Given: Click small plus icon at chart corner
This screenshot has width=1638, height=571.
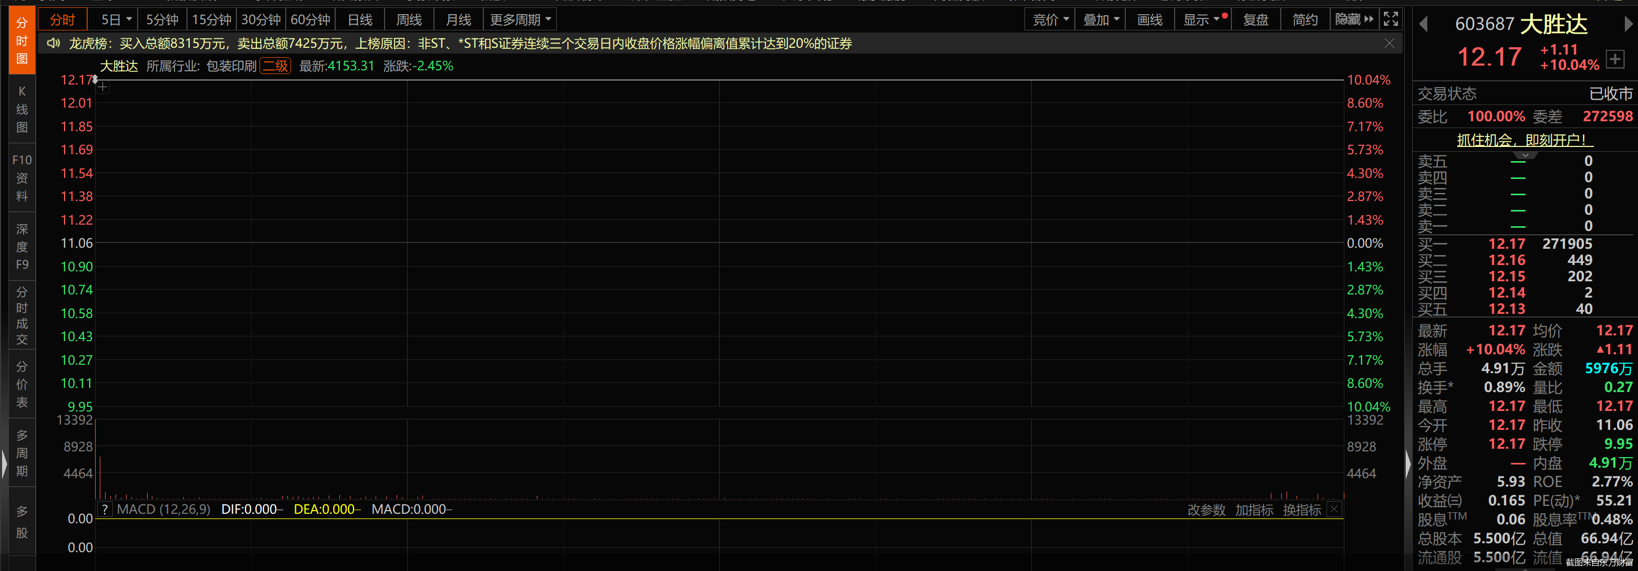Looking at the screenshot, I should coord(103,88).
